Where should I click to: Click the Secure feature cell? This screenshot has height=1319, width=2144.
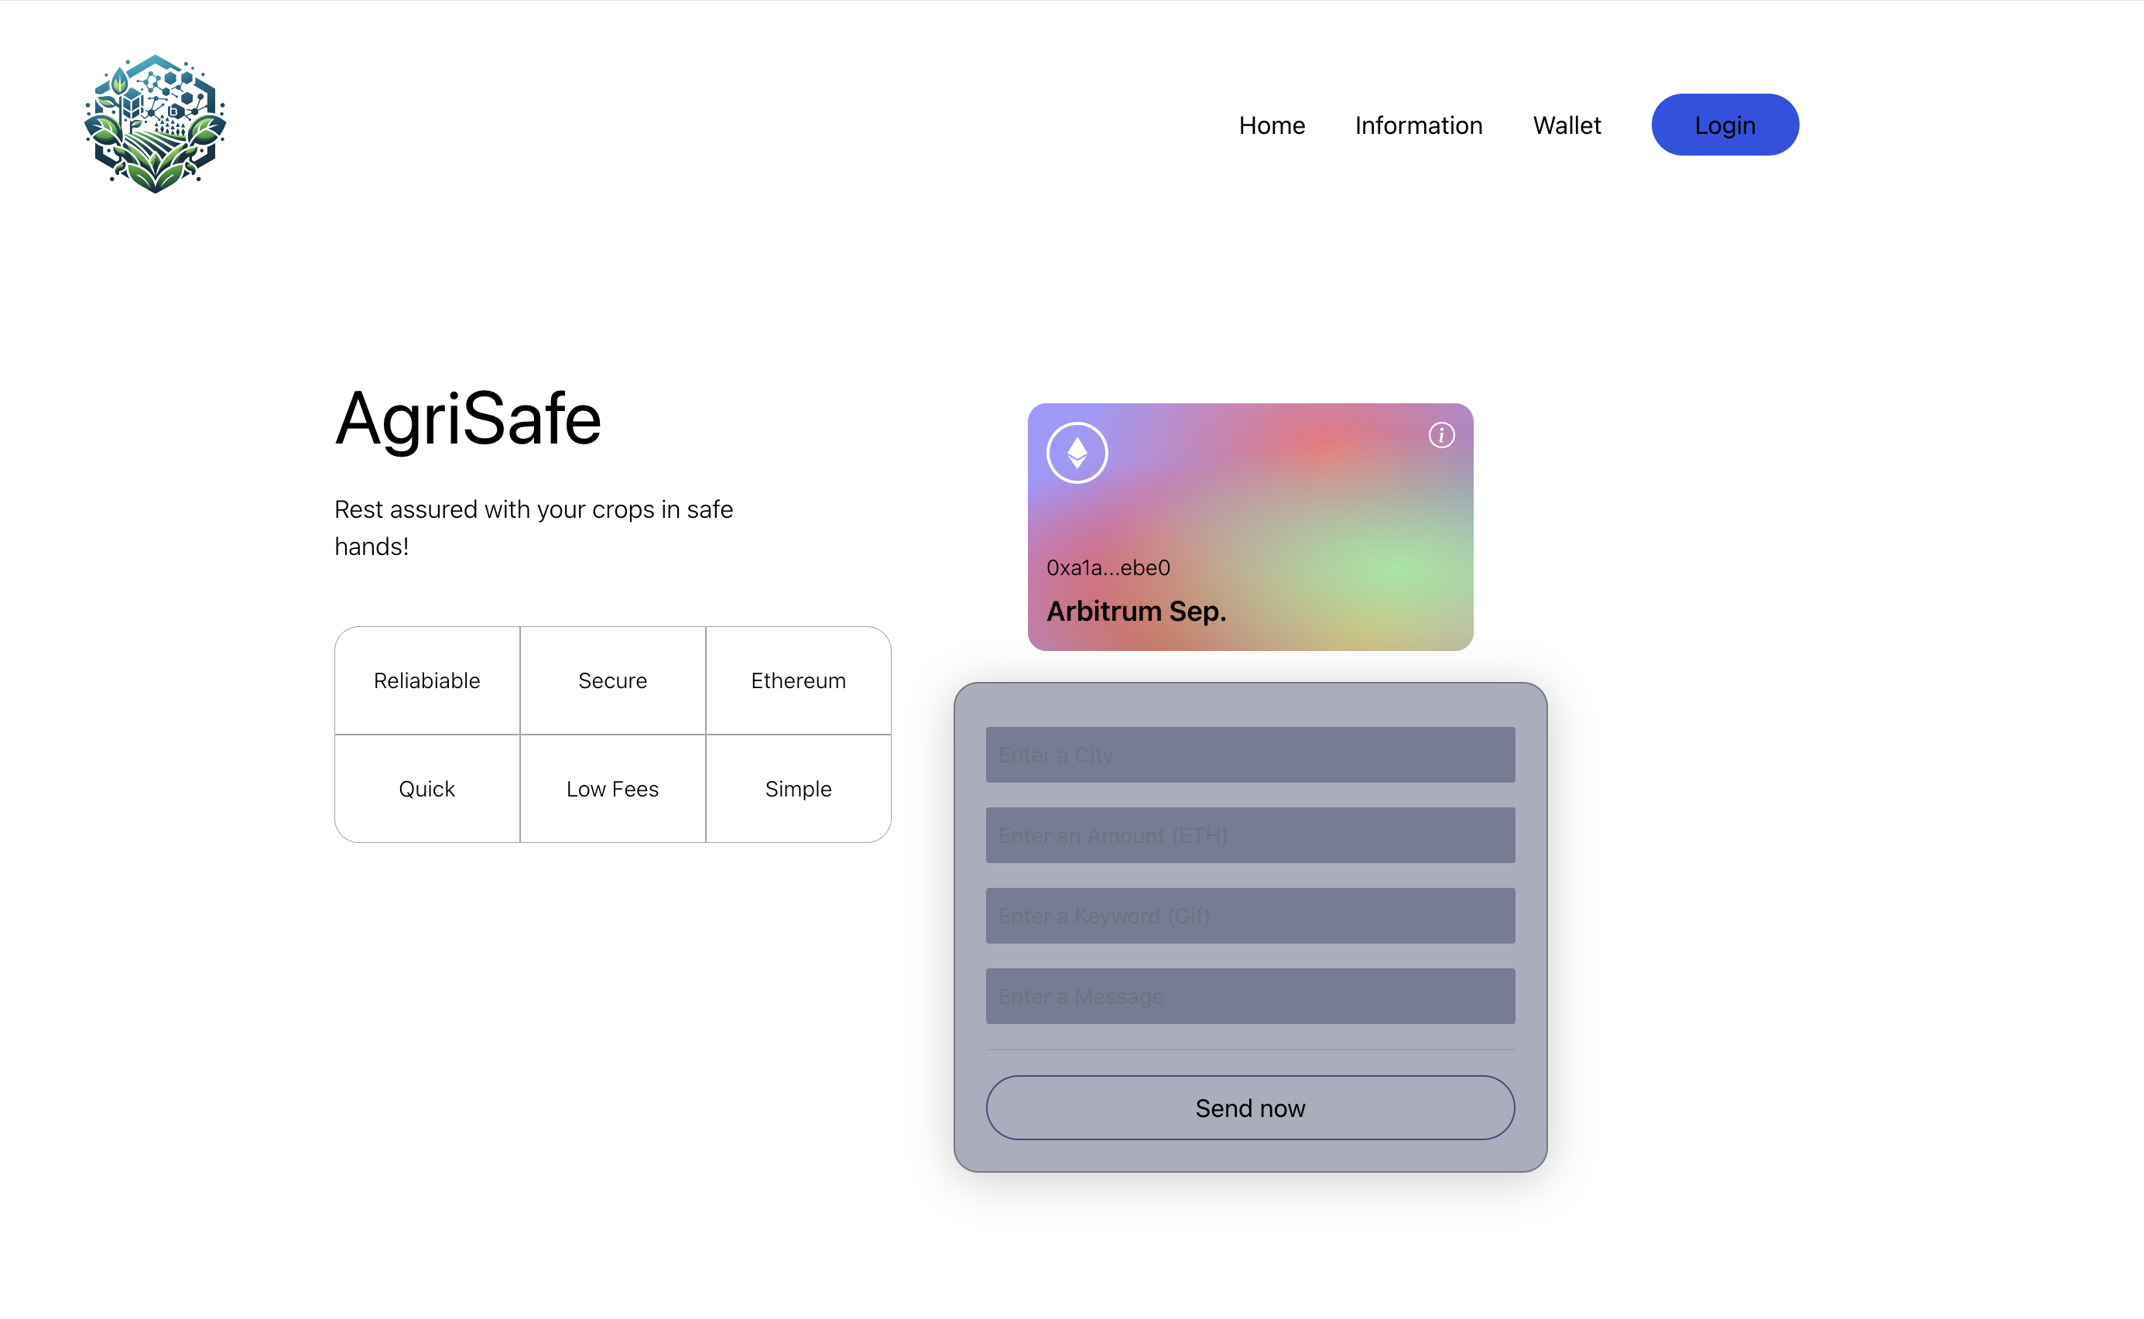(x=612, y=680)
